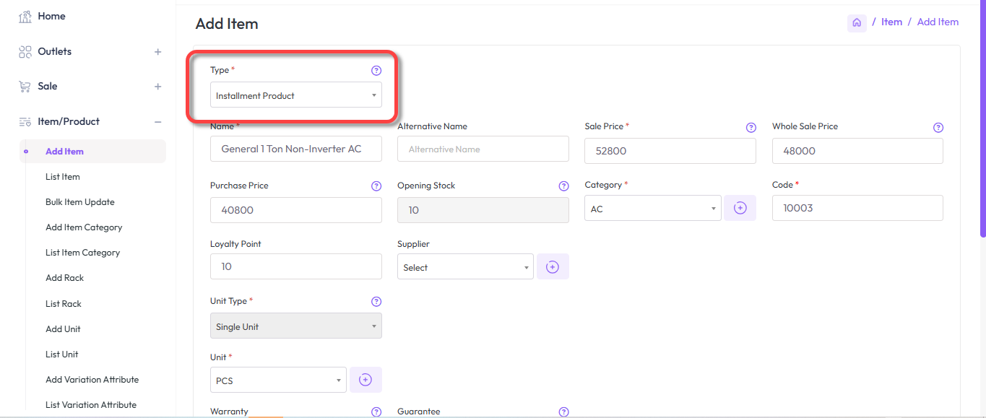Open the Unit dropdown showing PCS
The image size is (986, 418).
[278, 380]
